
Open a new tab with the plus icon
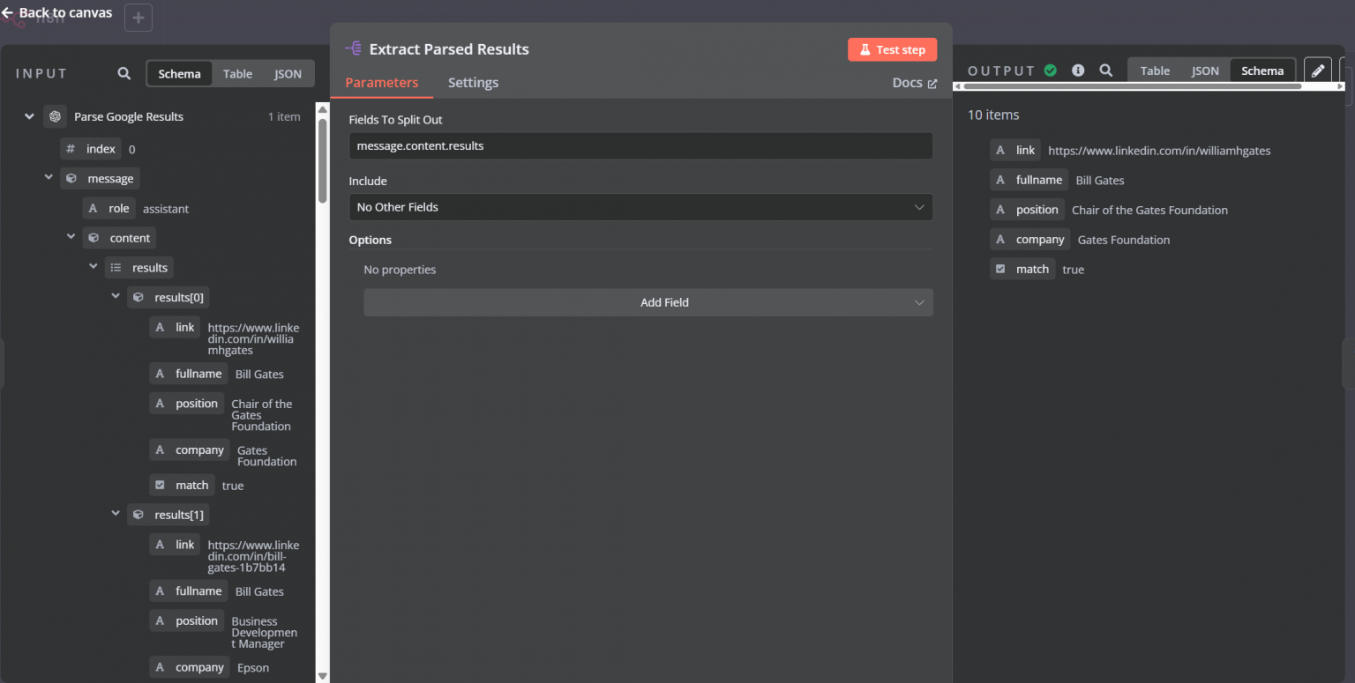coord(138,17)
